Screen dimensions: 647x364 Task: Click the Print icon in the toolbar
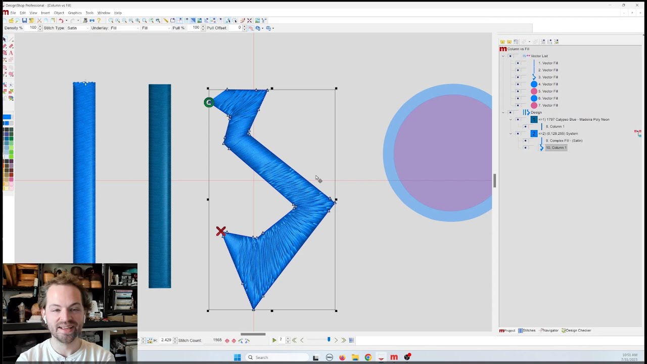point(85,20)
